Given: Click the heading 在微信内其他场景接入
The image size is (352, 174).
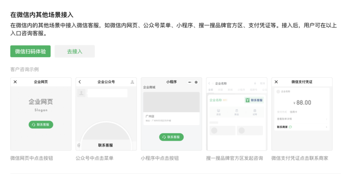Looking at the screenshot, I should click(42, 15).
